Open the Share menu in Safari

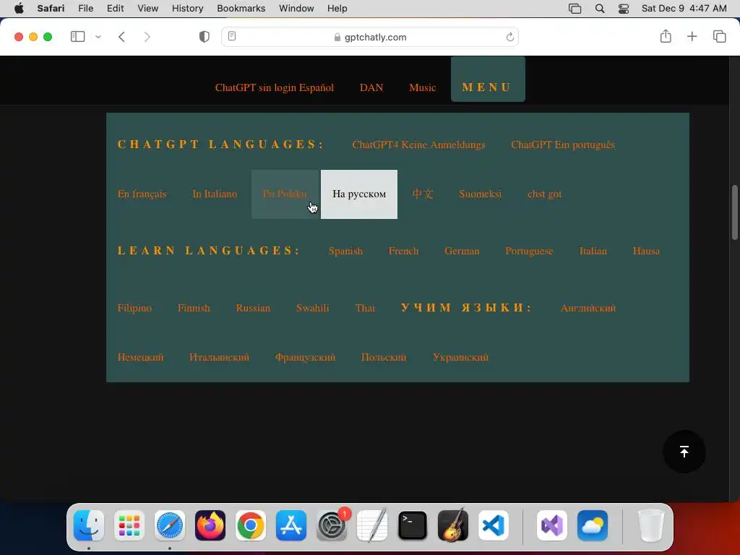666,36
